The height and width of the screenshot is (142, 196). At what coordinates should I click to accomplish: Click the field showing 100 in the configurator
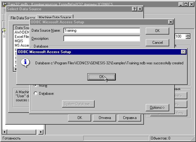point(180,36)
